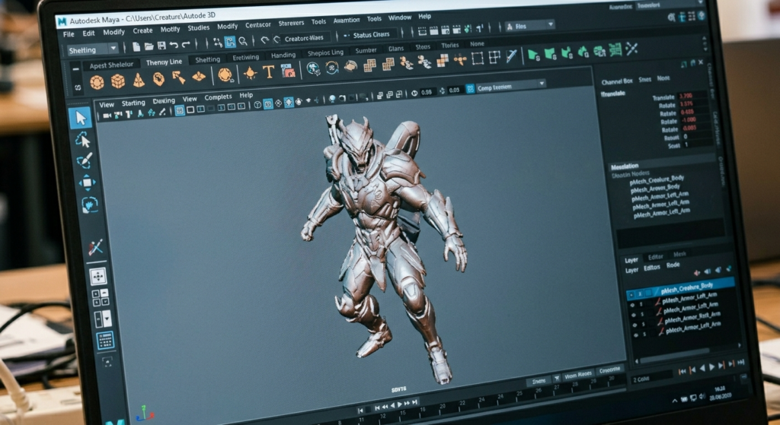Select the arrow Select tool
The height and width of the screenshot is (425, 780).
(x=80, y=117)
